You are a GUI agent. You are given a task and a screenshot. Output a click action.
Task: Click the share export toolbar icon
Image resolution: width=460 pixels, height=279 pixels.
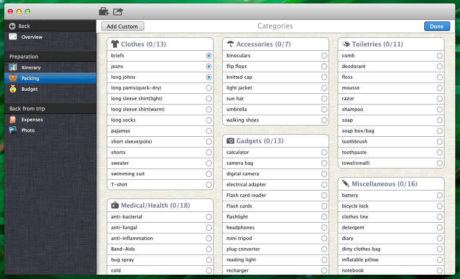(118, 12)
